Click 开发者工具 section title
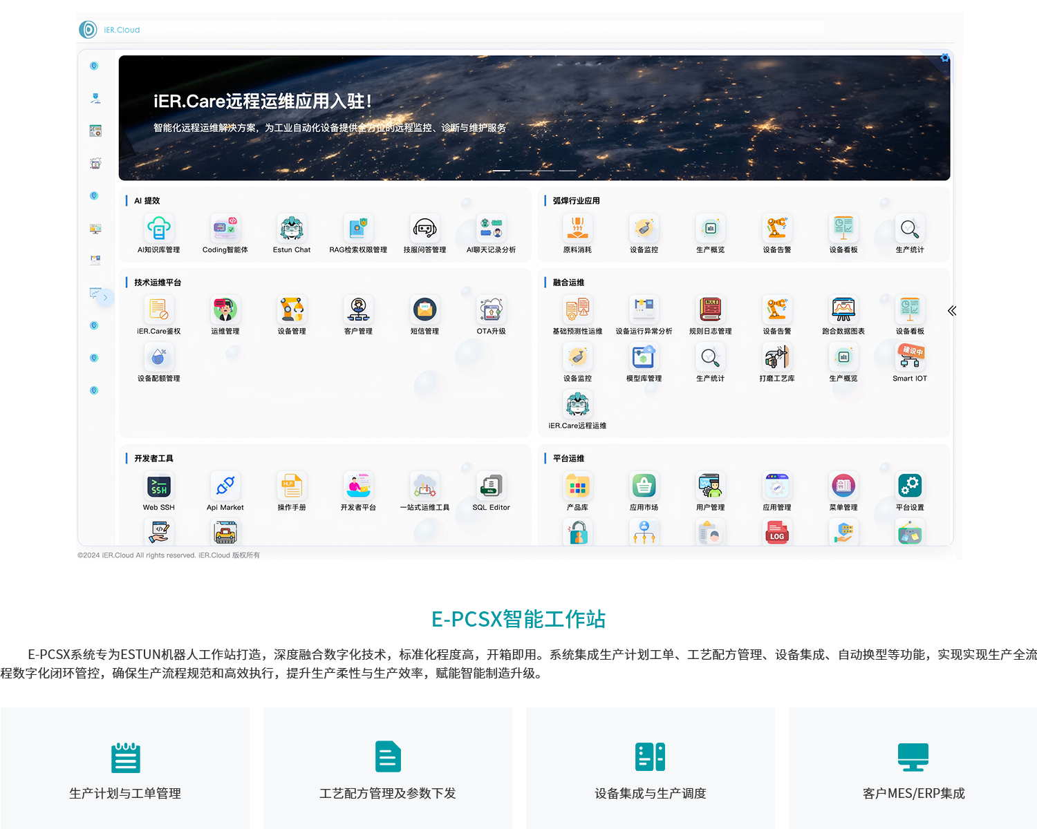The height and width of the screenshot is (829, 1037). coord(153,458)
